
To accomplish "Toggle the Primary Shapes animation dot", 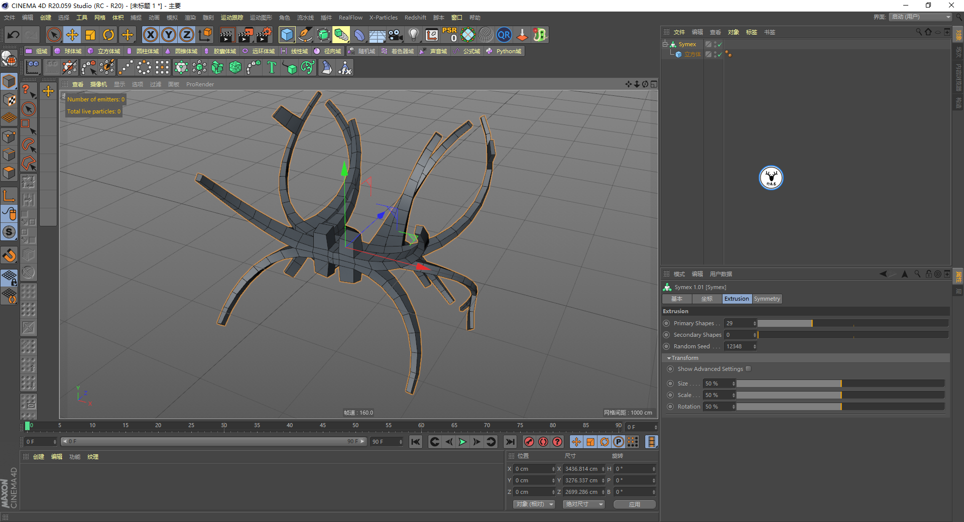I will [667, 323].
